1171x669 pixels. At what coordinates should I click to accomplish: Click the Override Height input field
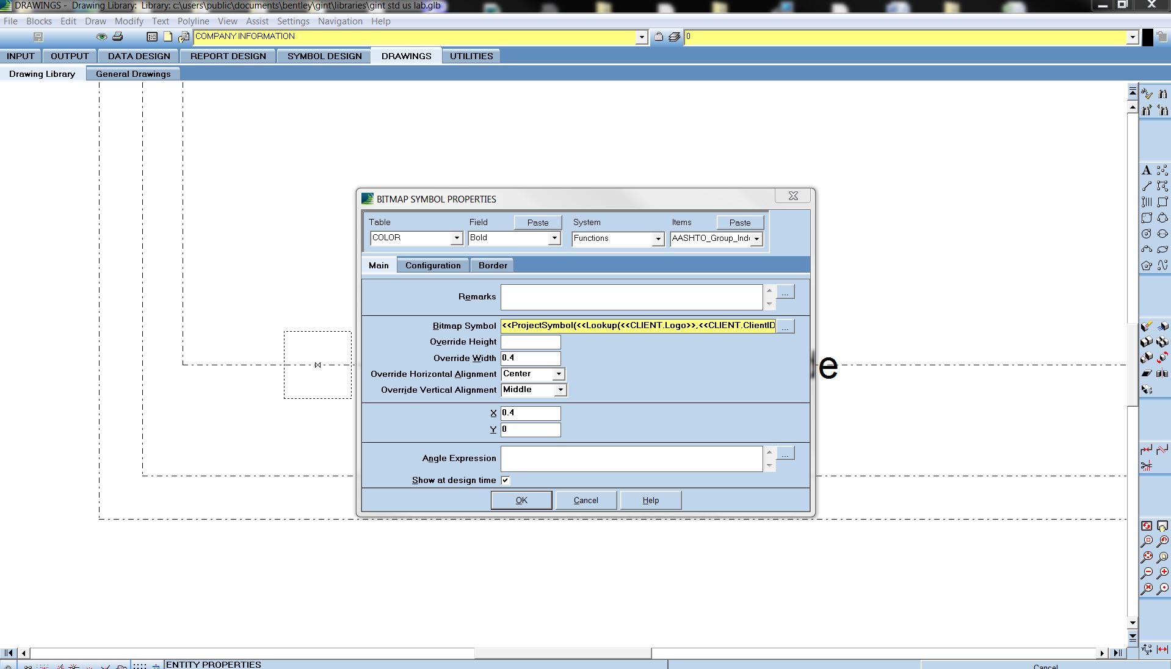coord(531,342)
